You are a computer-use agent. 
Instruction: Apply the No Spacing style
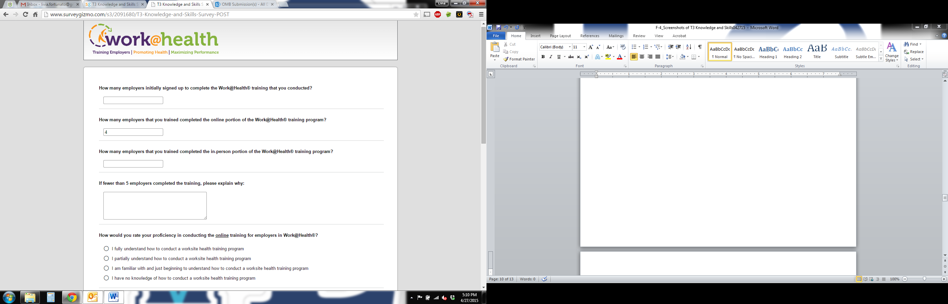744,52
